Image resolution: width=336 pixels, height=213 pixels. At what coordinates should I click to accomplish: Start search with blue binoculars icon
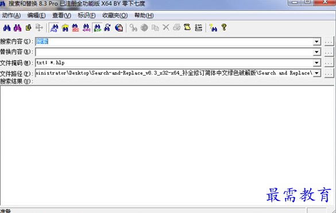(7, 28)
